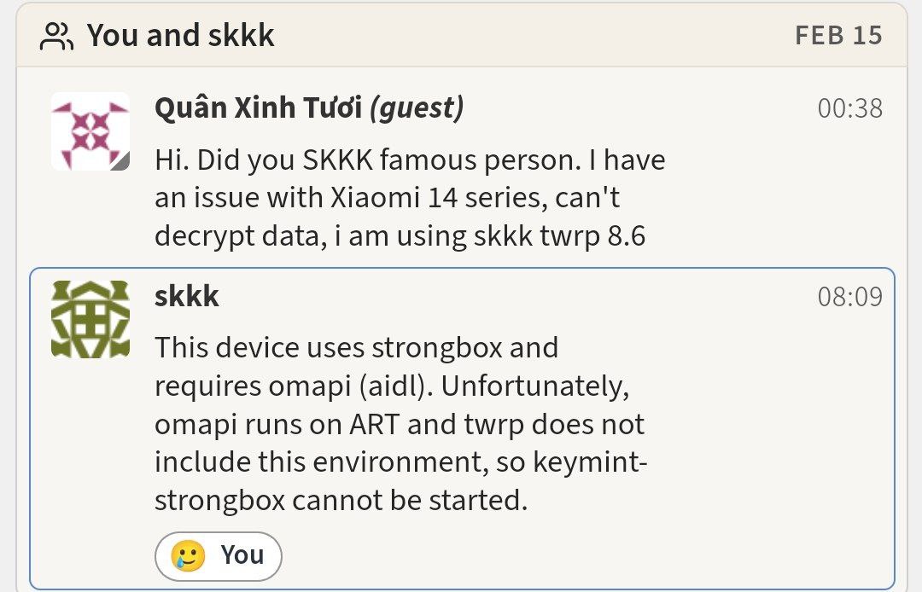Click the 08:09 message timestamp
The image size is (922, 592).
tap(849, 297)
